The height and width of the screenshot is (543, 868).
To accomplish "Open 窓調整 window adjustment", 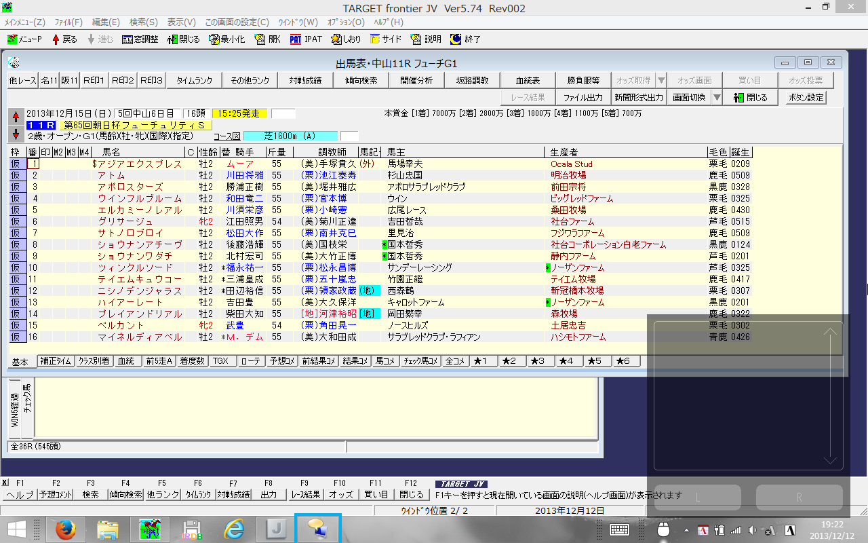I will click(x=140, y=39).
